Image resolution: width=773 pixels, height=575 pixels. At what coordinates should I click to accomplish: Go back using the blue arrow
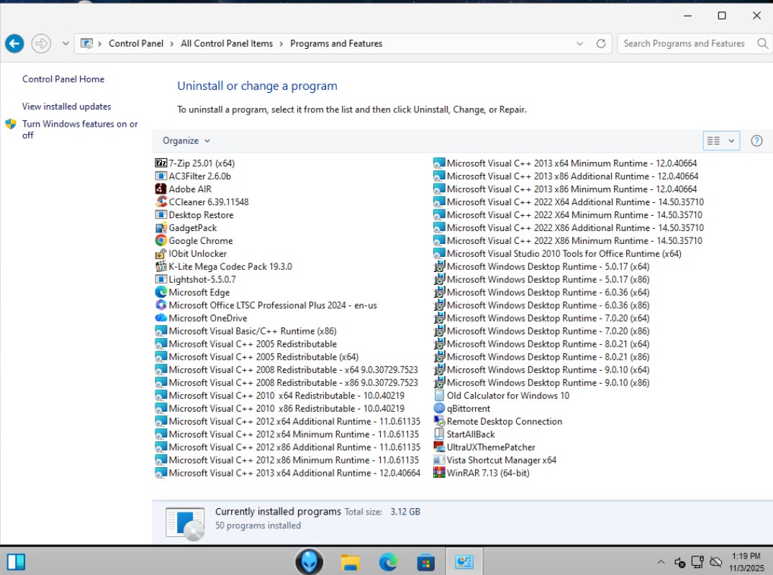click(x=15, y=43)
